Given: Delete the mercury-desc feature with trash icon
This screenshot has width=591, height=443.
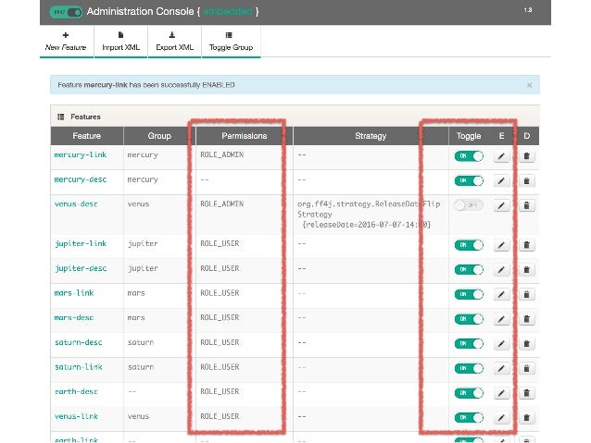Looking at the screenshot, I should point(526,181).
